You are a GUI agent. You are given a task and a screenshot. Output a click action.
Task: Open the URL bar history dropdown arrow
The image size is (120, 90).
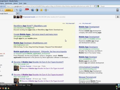[x=92, y=6]
